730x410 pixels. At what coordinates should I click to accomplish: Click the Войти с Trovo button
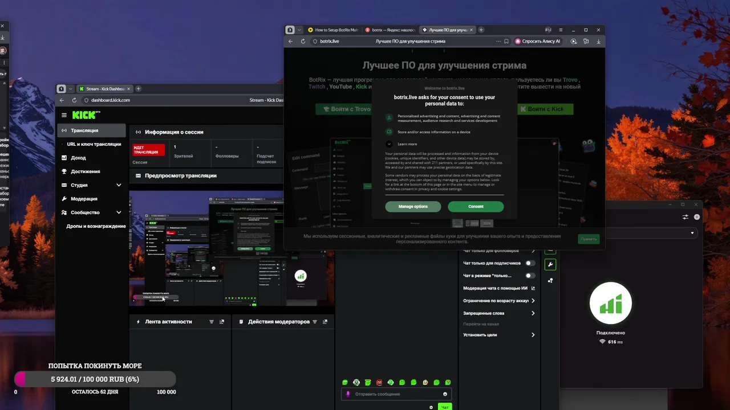point(343,109)
